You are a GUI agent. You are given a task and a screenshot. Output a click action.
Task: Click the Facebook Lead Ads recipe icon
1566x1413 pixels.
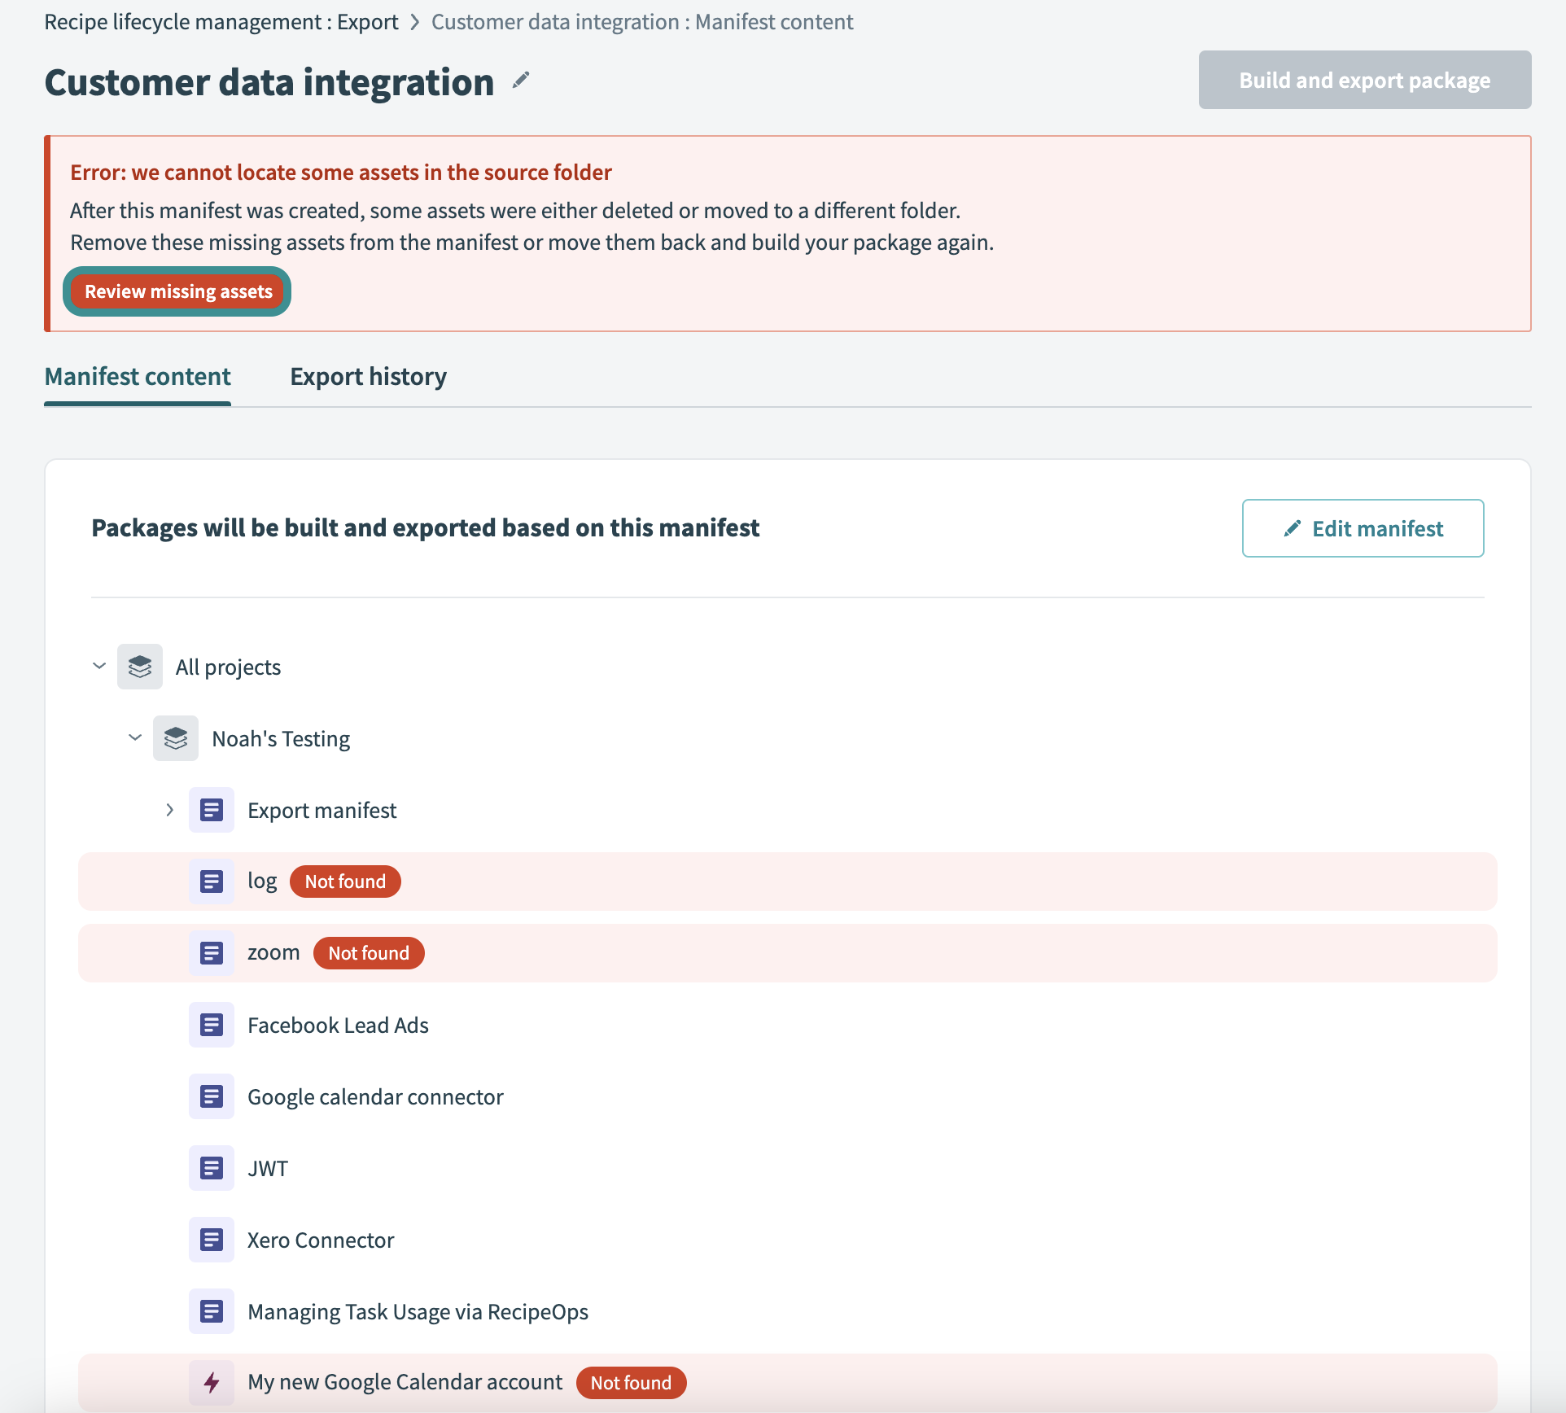[x=212, y=1025]
